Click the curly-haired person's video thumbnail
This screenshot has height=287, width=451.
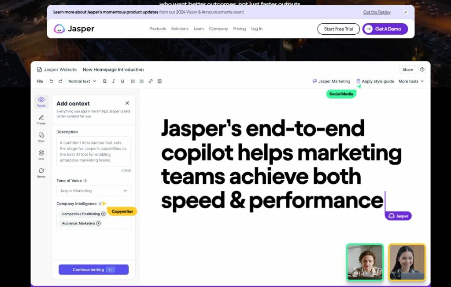pos(365,262)
